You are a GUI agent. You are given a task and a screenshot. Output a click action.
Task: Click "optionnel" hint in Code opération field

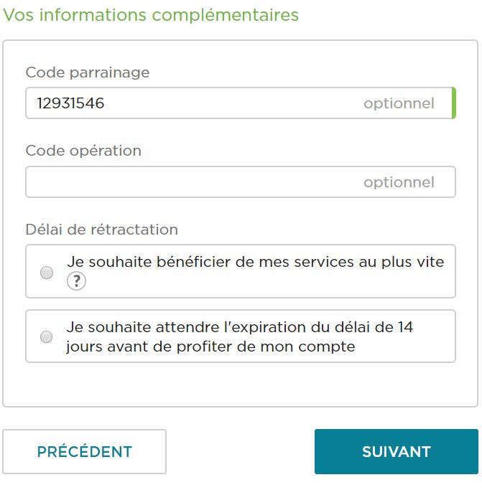click(399, 182)
